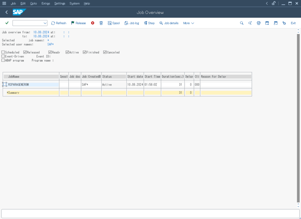Expand the command field combo box

[x=46, y=23]
